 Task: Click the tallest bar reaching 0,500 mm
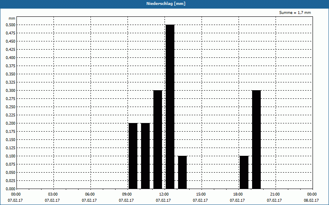click(170, 107)
